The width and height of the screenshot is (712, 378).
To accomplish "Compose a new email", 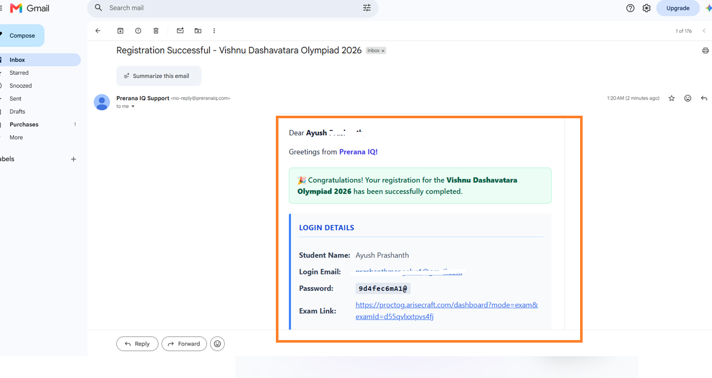I will (22, 35).
